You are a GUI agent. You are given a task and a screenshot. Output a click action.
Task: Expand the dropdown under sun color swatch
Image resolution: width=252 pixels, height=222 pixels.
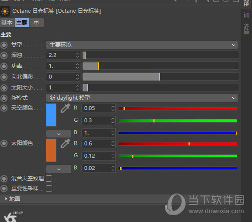[x=59, y=169]
